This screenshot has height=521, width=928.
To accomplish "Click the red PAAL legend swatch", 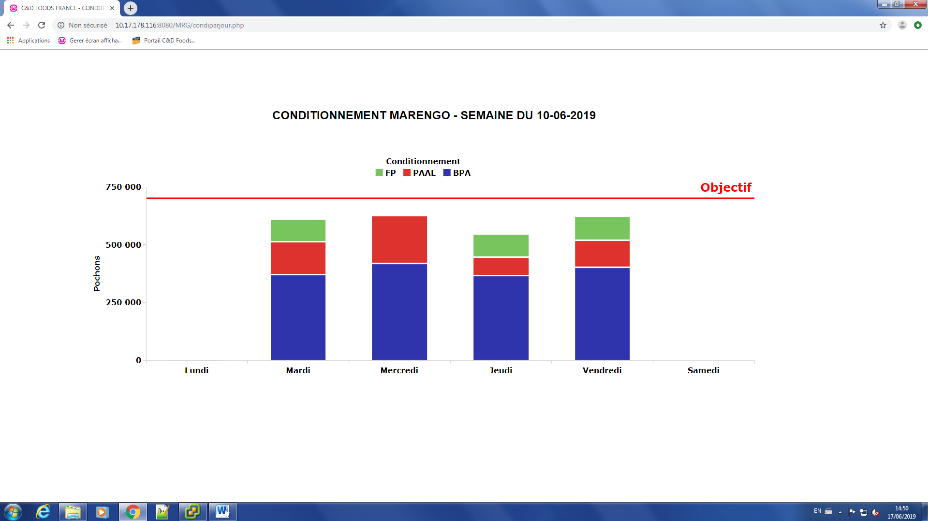I will [407, 173].
